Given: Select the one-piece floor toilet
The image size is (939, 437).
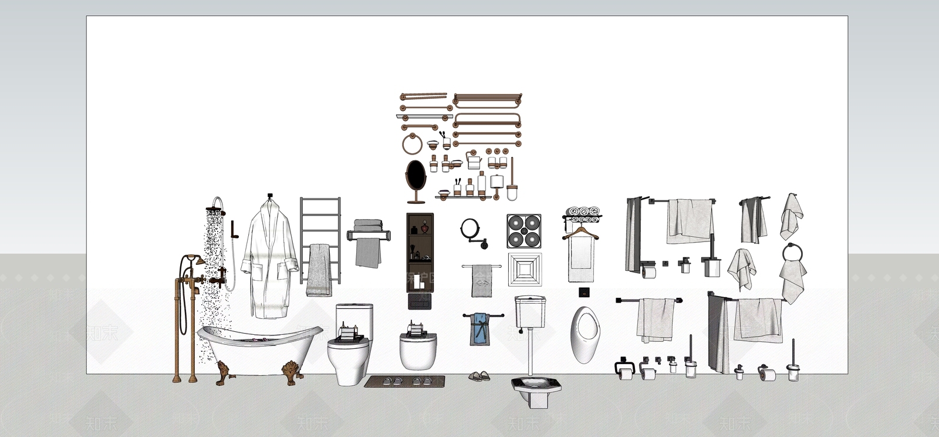Looking at the screenshot, I should tap(350, 345).
